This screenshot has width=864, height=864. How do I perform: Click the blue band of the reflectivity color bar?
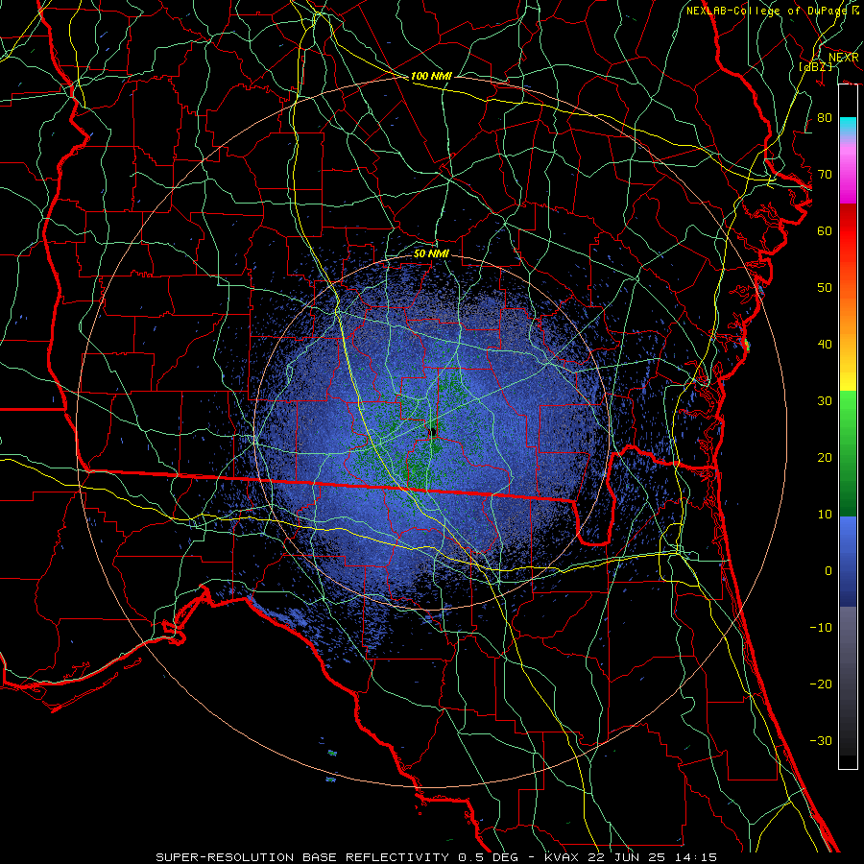pos(848,561)
